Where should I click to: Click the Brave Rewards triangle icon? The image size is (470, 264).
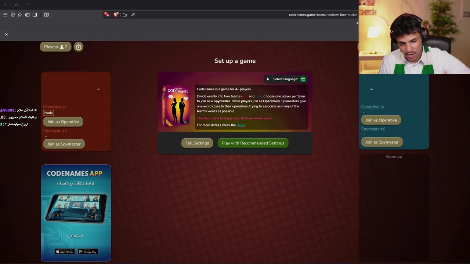(107, 14)
